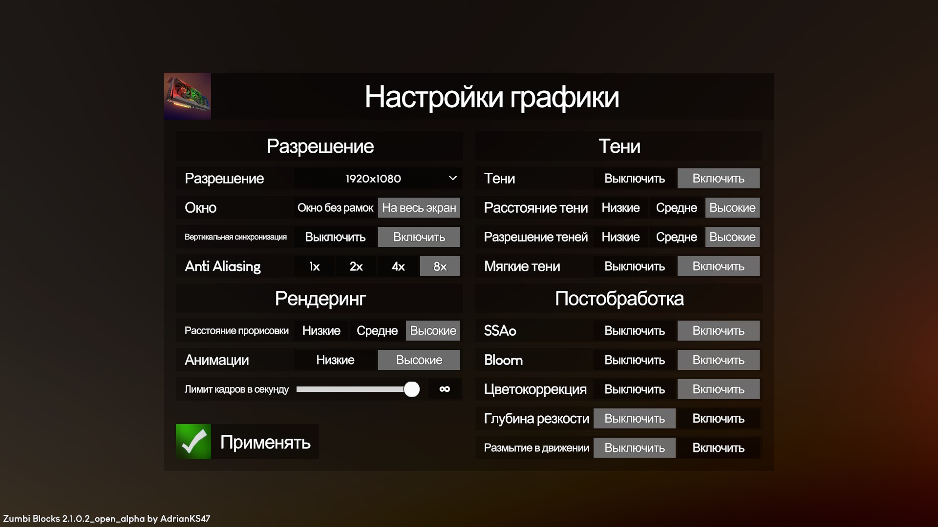
Task: Click the Zumbi Blocks version text
Action: tap(107, 519)
